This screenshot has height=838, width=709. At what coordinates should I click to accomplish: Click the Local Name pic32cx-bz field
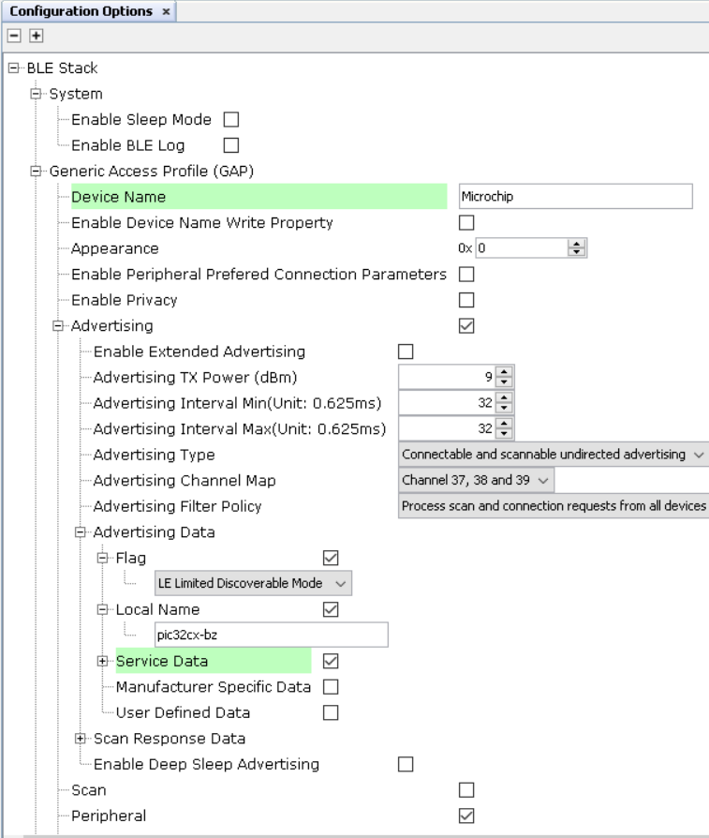[x=272, y=635]
